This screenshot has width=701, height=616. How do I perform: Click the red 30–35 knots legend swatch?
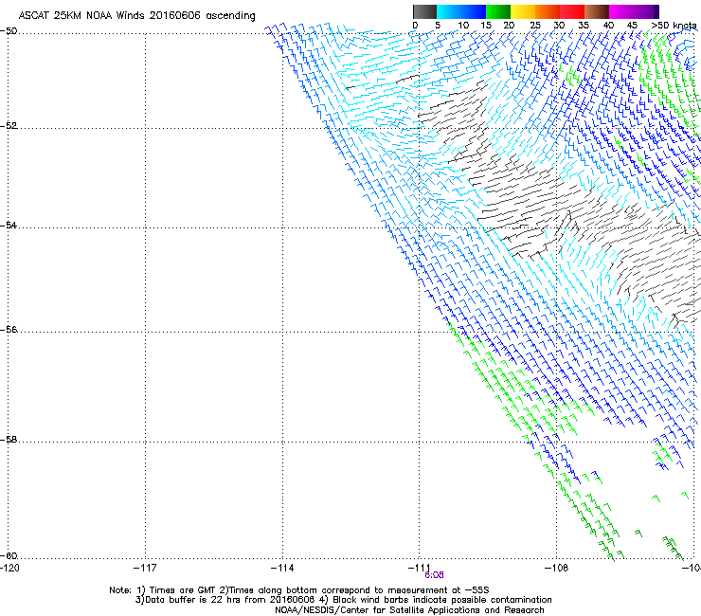572,11
